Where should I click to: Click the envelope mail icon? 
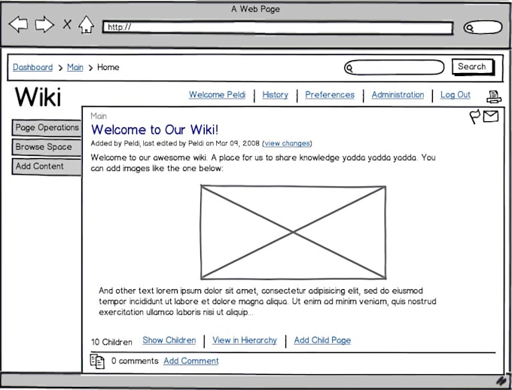[491, 116]
